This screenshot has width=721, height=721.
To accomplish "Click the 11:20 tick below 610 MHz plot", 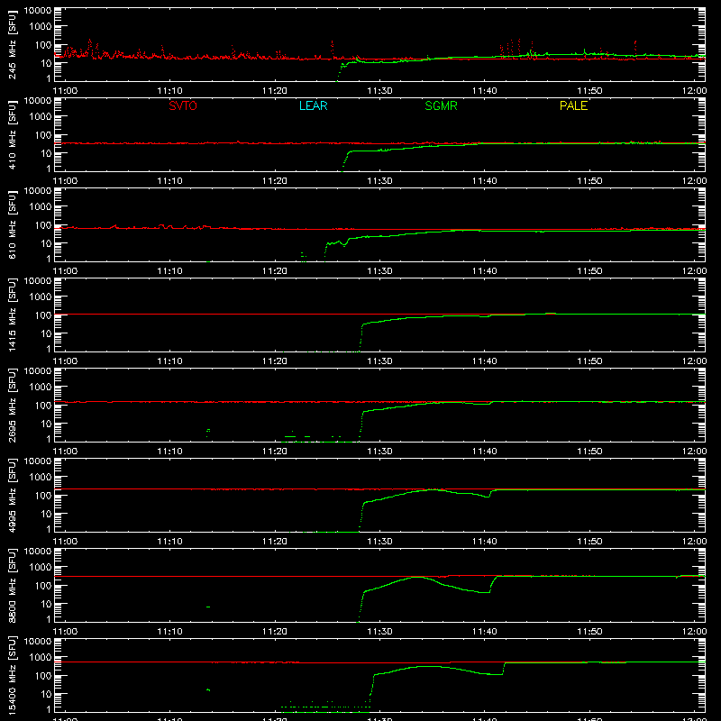I will [275, 271].
